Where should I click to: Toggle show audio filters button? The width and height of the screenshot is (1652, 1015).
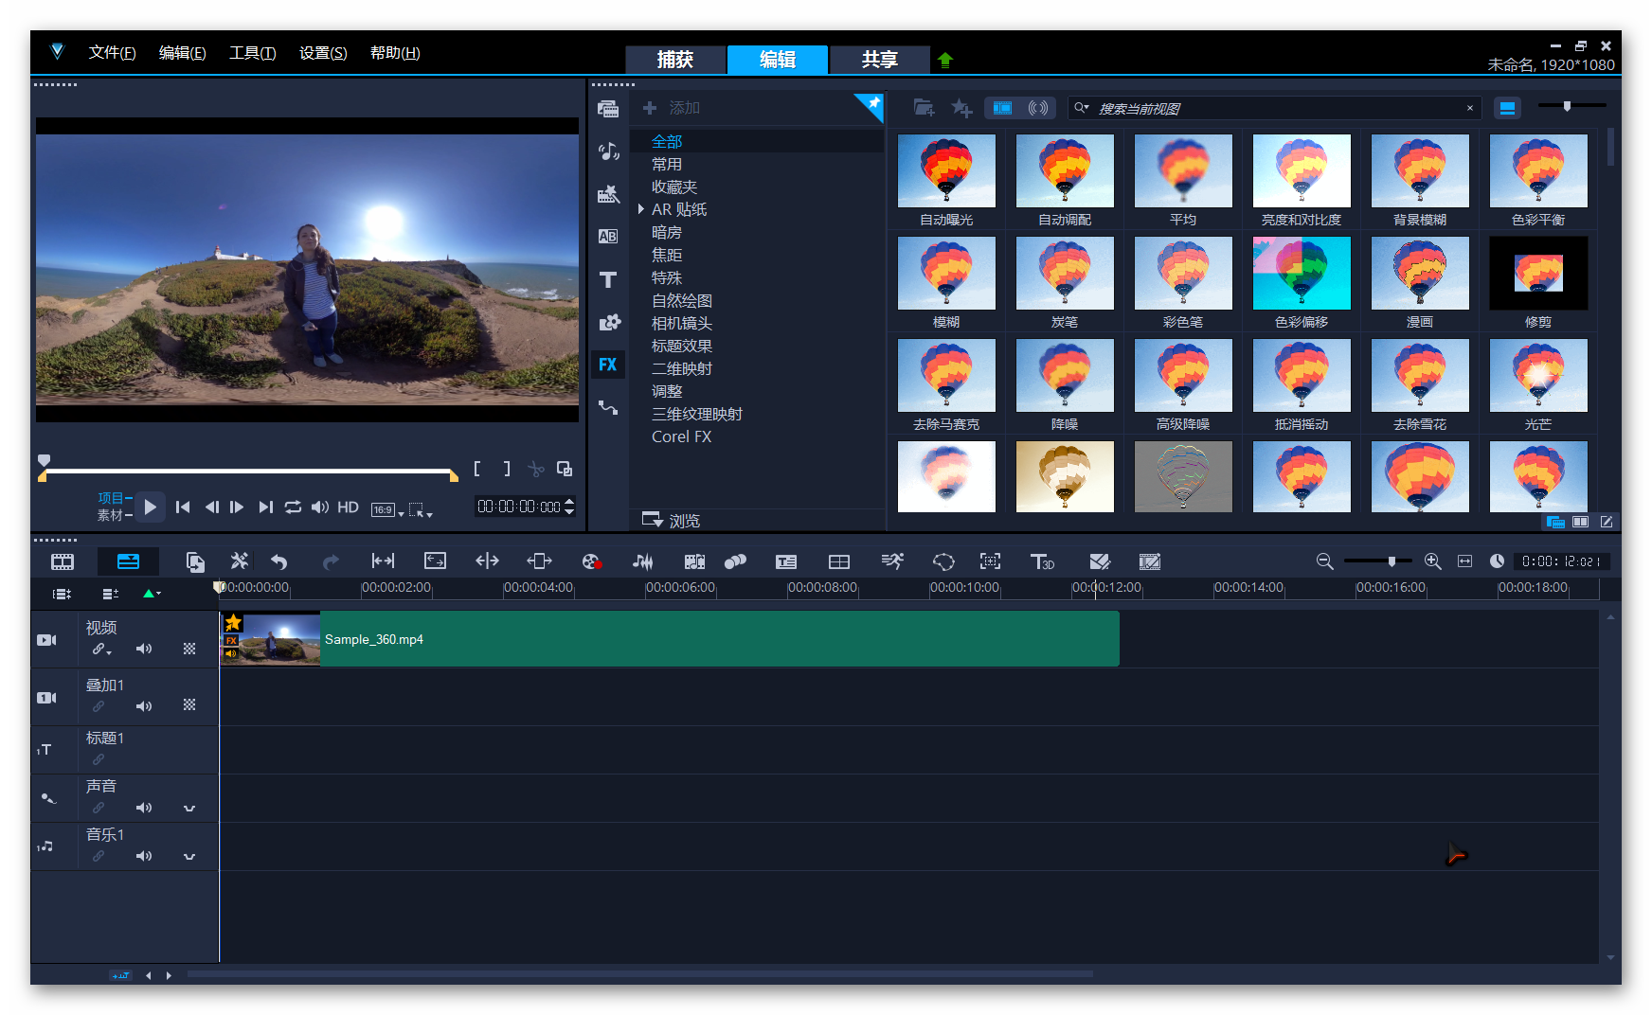[x=1038, y=108]
